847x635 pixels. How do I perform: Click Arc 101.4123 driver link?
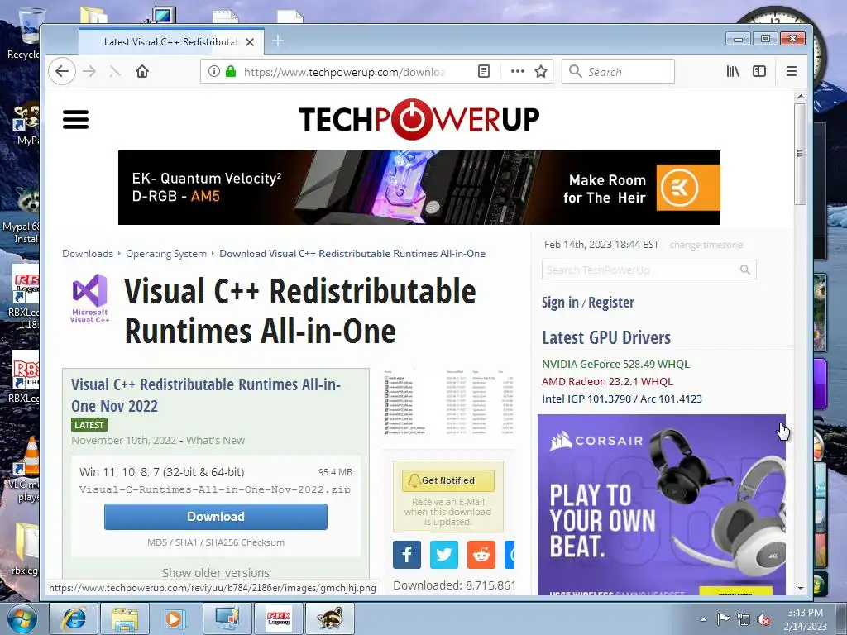pos(671,399)
